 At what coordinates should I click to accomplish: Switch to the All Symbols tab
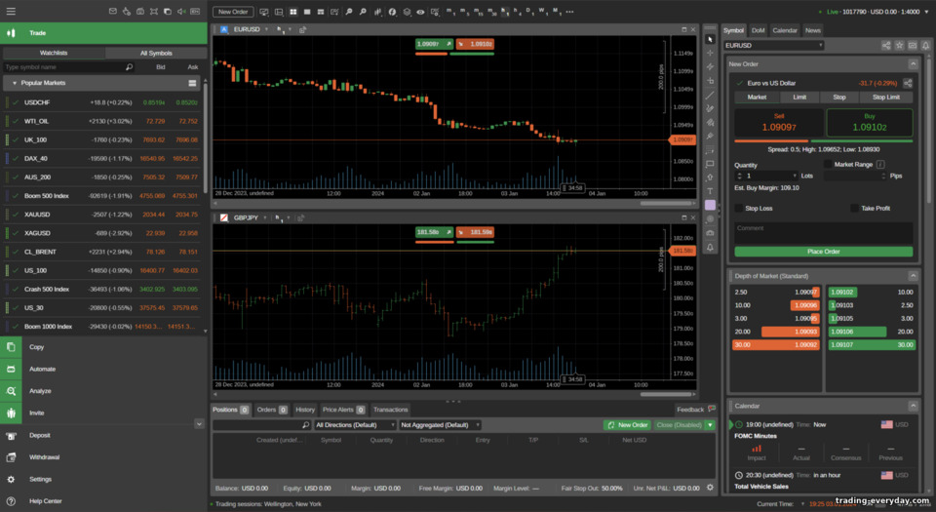click(156, 53)
